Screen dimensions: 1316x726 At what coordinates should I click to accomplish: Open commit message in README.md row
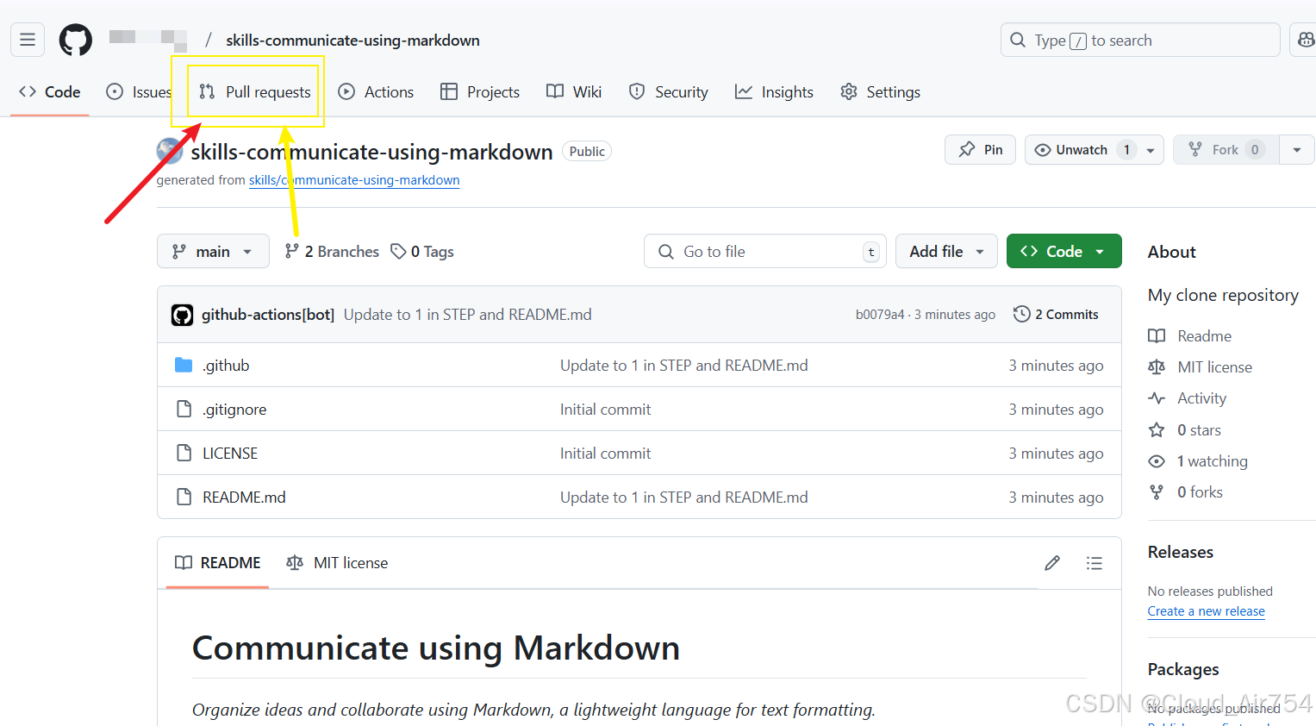684,498
